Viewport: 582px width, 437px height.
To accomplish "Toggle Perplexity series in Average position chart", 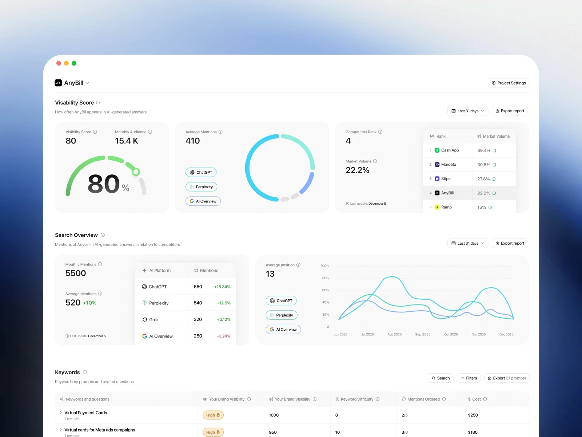I will (x=282, y=315).
